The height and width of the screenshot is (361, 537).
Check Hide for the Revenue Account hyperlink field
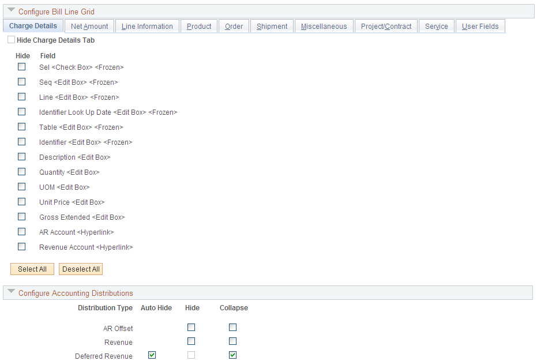coord(21,246)
